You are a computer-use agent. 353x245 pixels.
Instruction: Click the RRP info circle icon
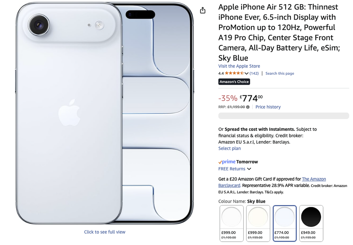[x=248, y=107]
